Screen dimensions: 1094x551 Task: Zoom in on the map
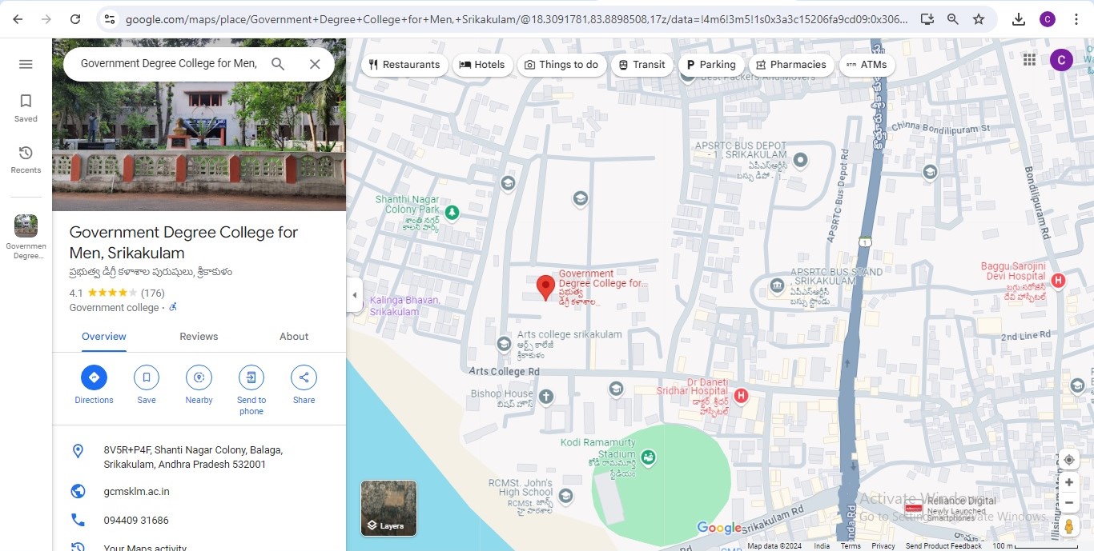click(1068, 482)
